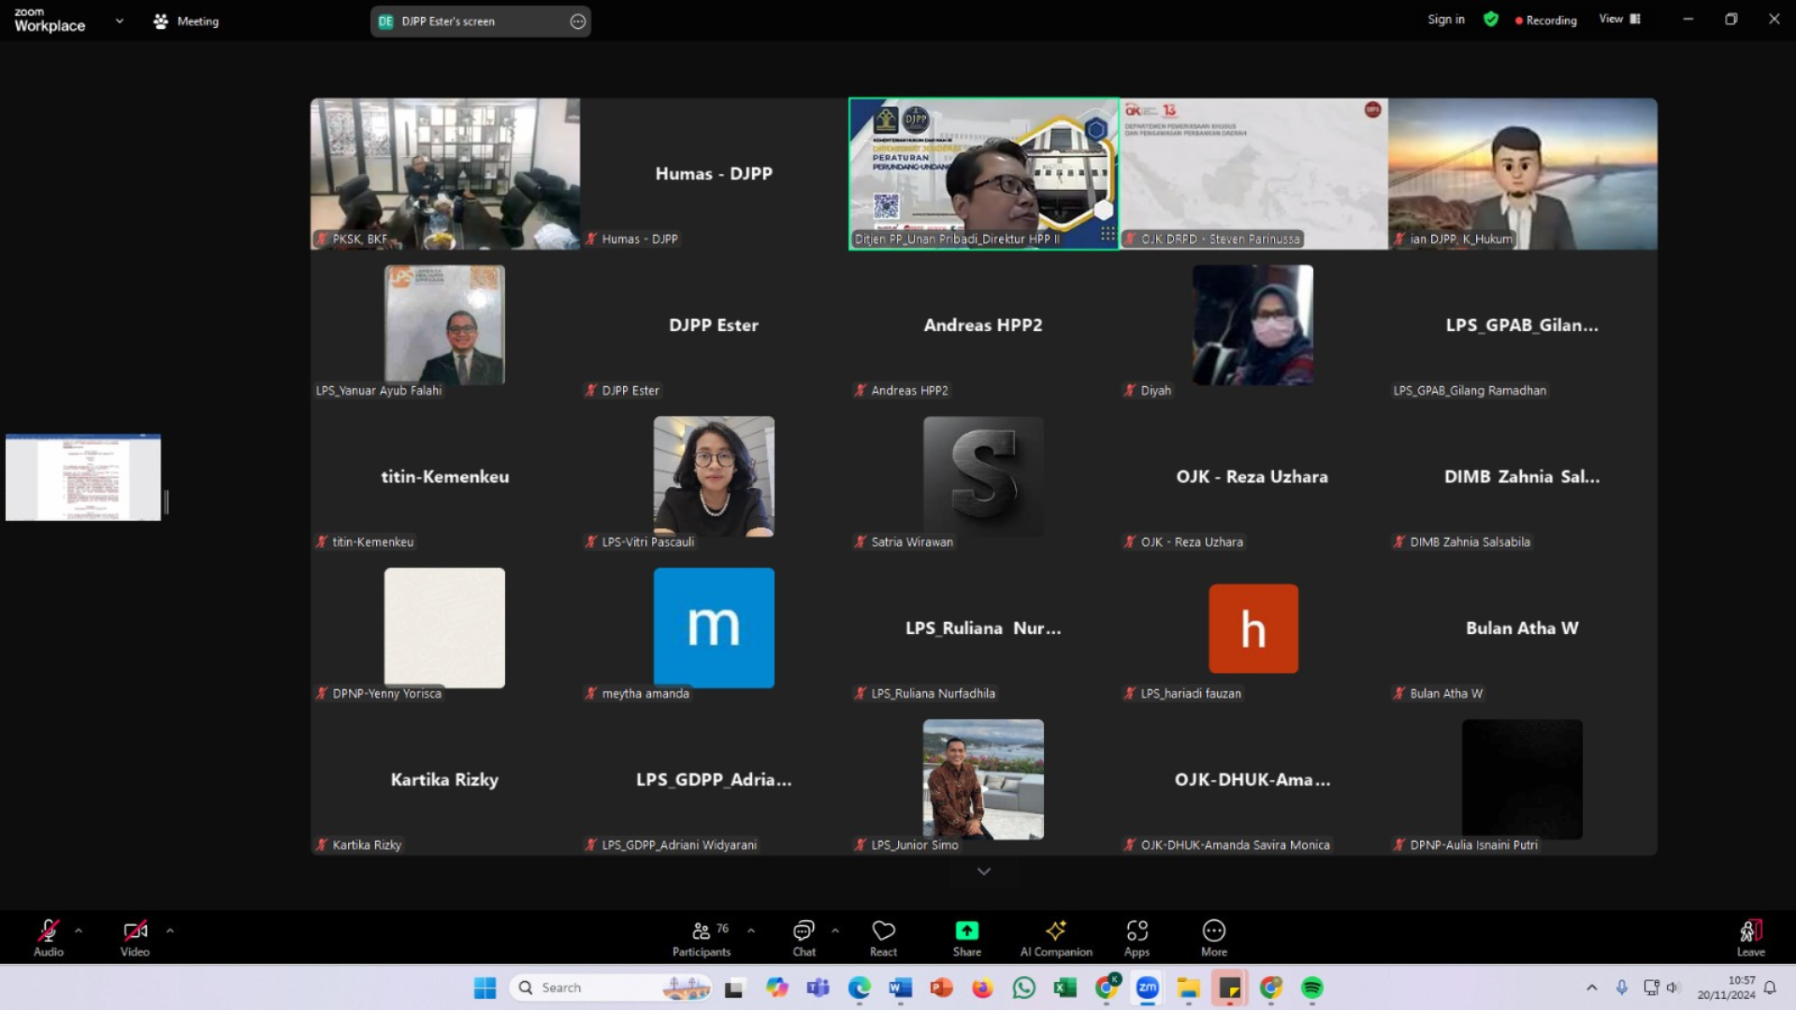Select the active speaker Ditjen PP tile
1796x1010 pixels.
point(983,174)
